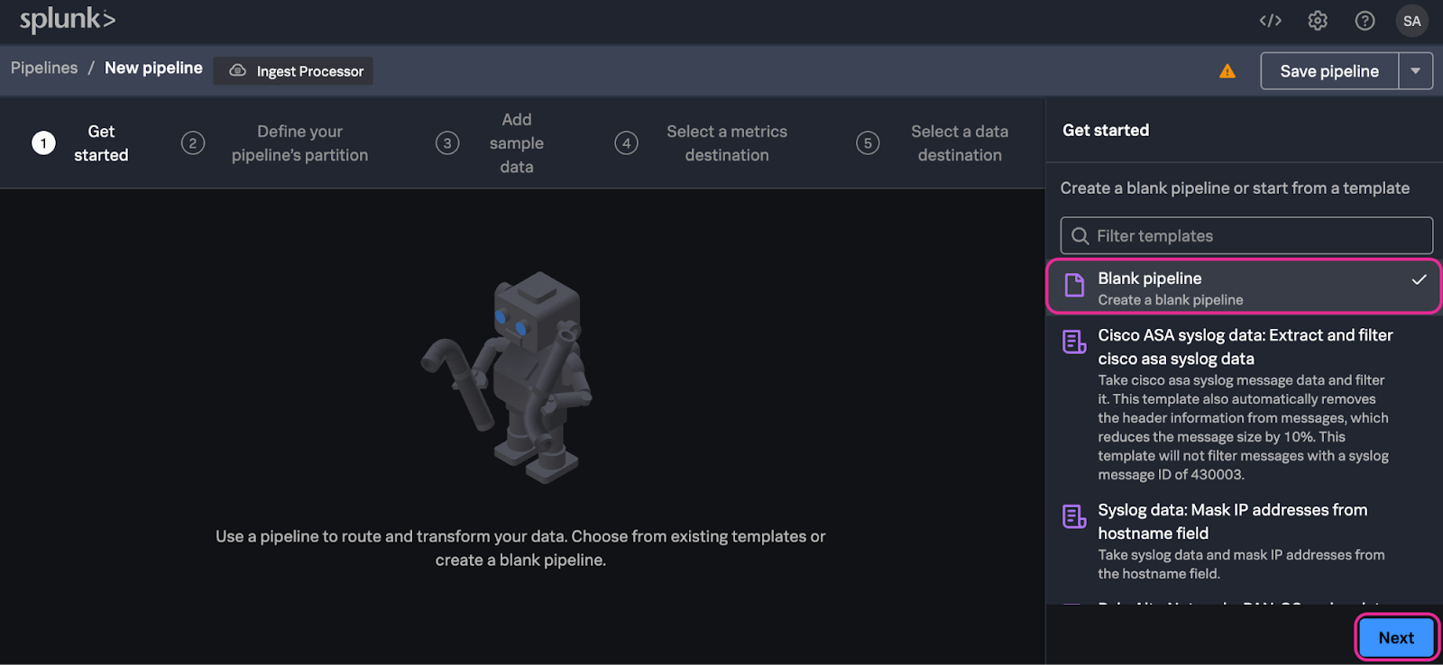Jump to step 3 Add sample data
The image size is (1443, 665).
(x=447, y=143)
